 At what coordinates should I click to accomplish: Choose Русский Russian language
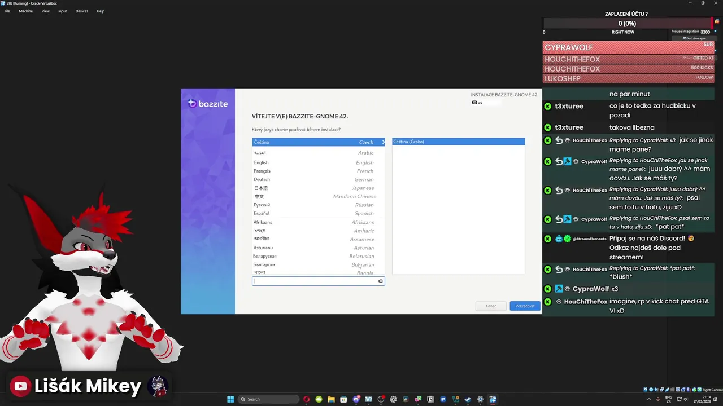318,205
